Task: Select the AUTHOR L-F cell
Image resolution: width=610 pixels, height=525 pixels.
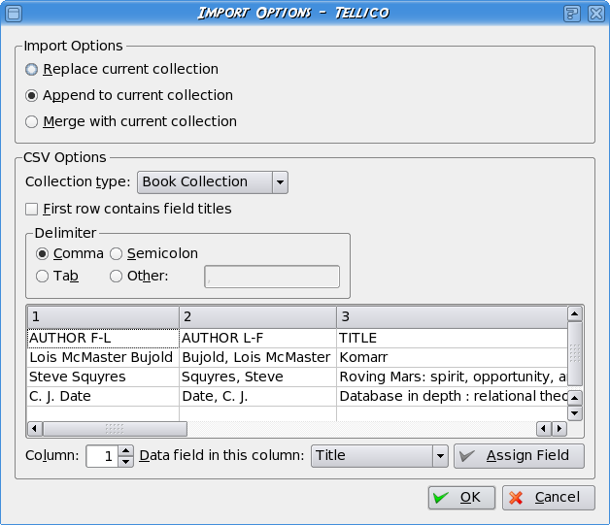Action: click(257, 338)
